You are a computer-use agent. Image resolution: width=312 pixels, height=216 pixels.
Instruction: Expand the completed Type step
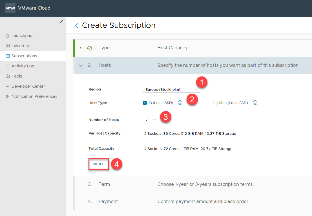coord(81,48)
